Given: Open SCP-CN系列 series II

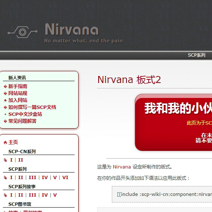Looking at the screenshot, I should [20, 160].
